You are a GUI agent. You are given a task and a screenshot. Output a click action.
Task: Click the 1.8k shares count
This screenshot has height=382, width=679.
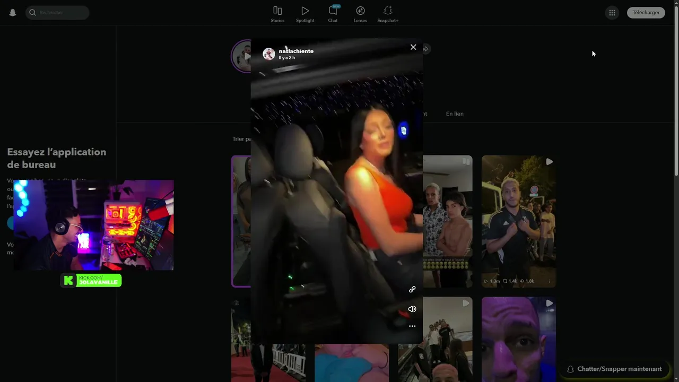click(x=527, y=281)
